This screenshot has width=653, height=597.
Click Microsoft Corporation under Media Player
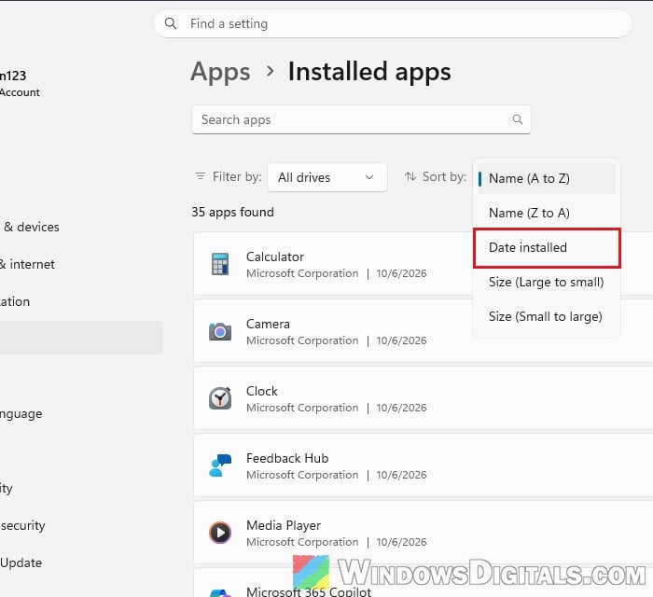pos(302,542)
